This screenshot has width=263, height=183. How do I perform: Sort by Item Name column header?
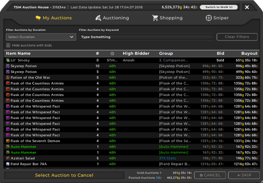[18, 53]
